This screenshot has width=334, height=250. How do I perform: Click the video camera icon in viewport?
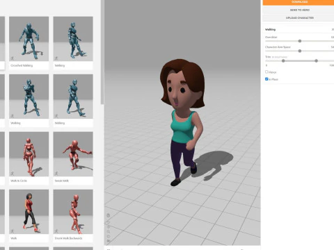(x=109, y=241)
